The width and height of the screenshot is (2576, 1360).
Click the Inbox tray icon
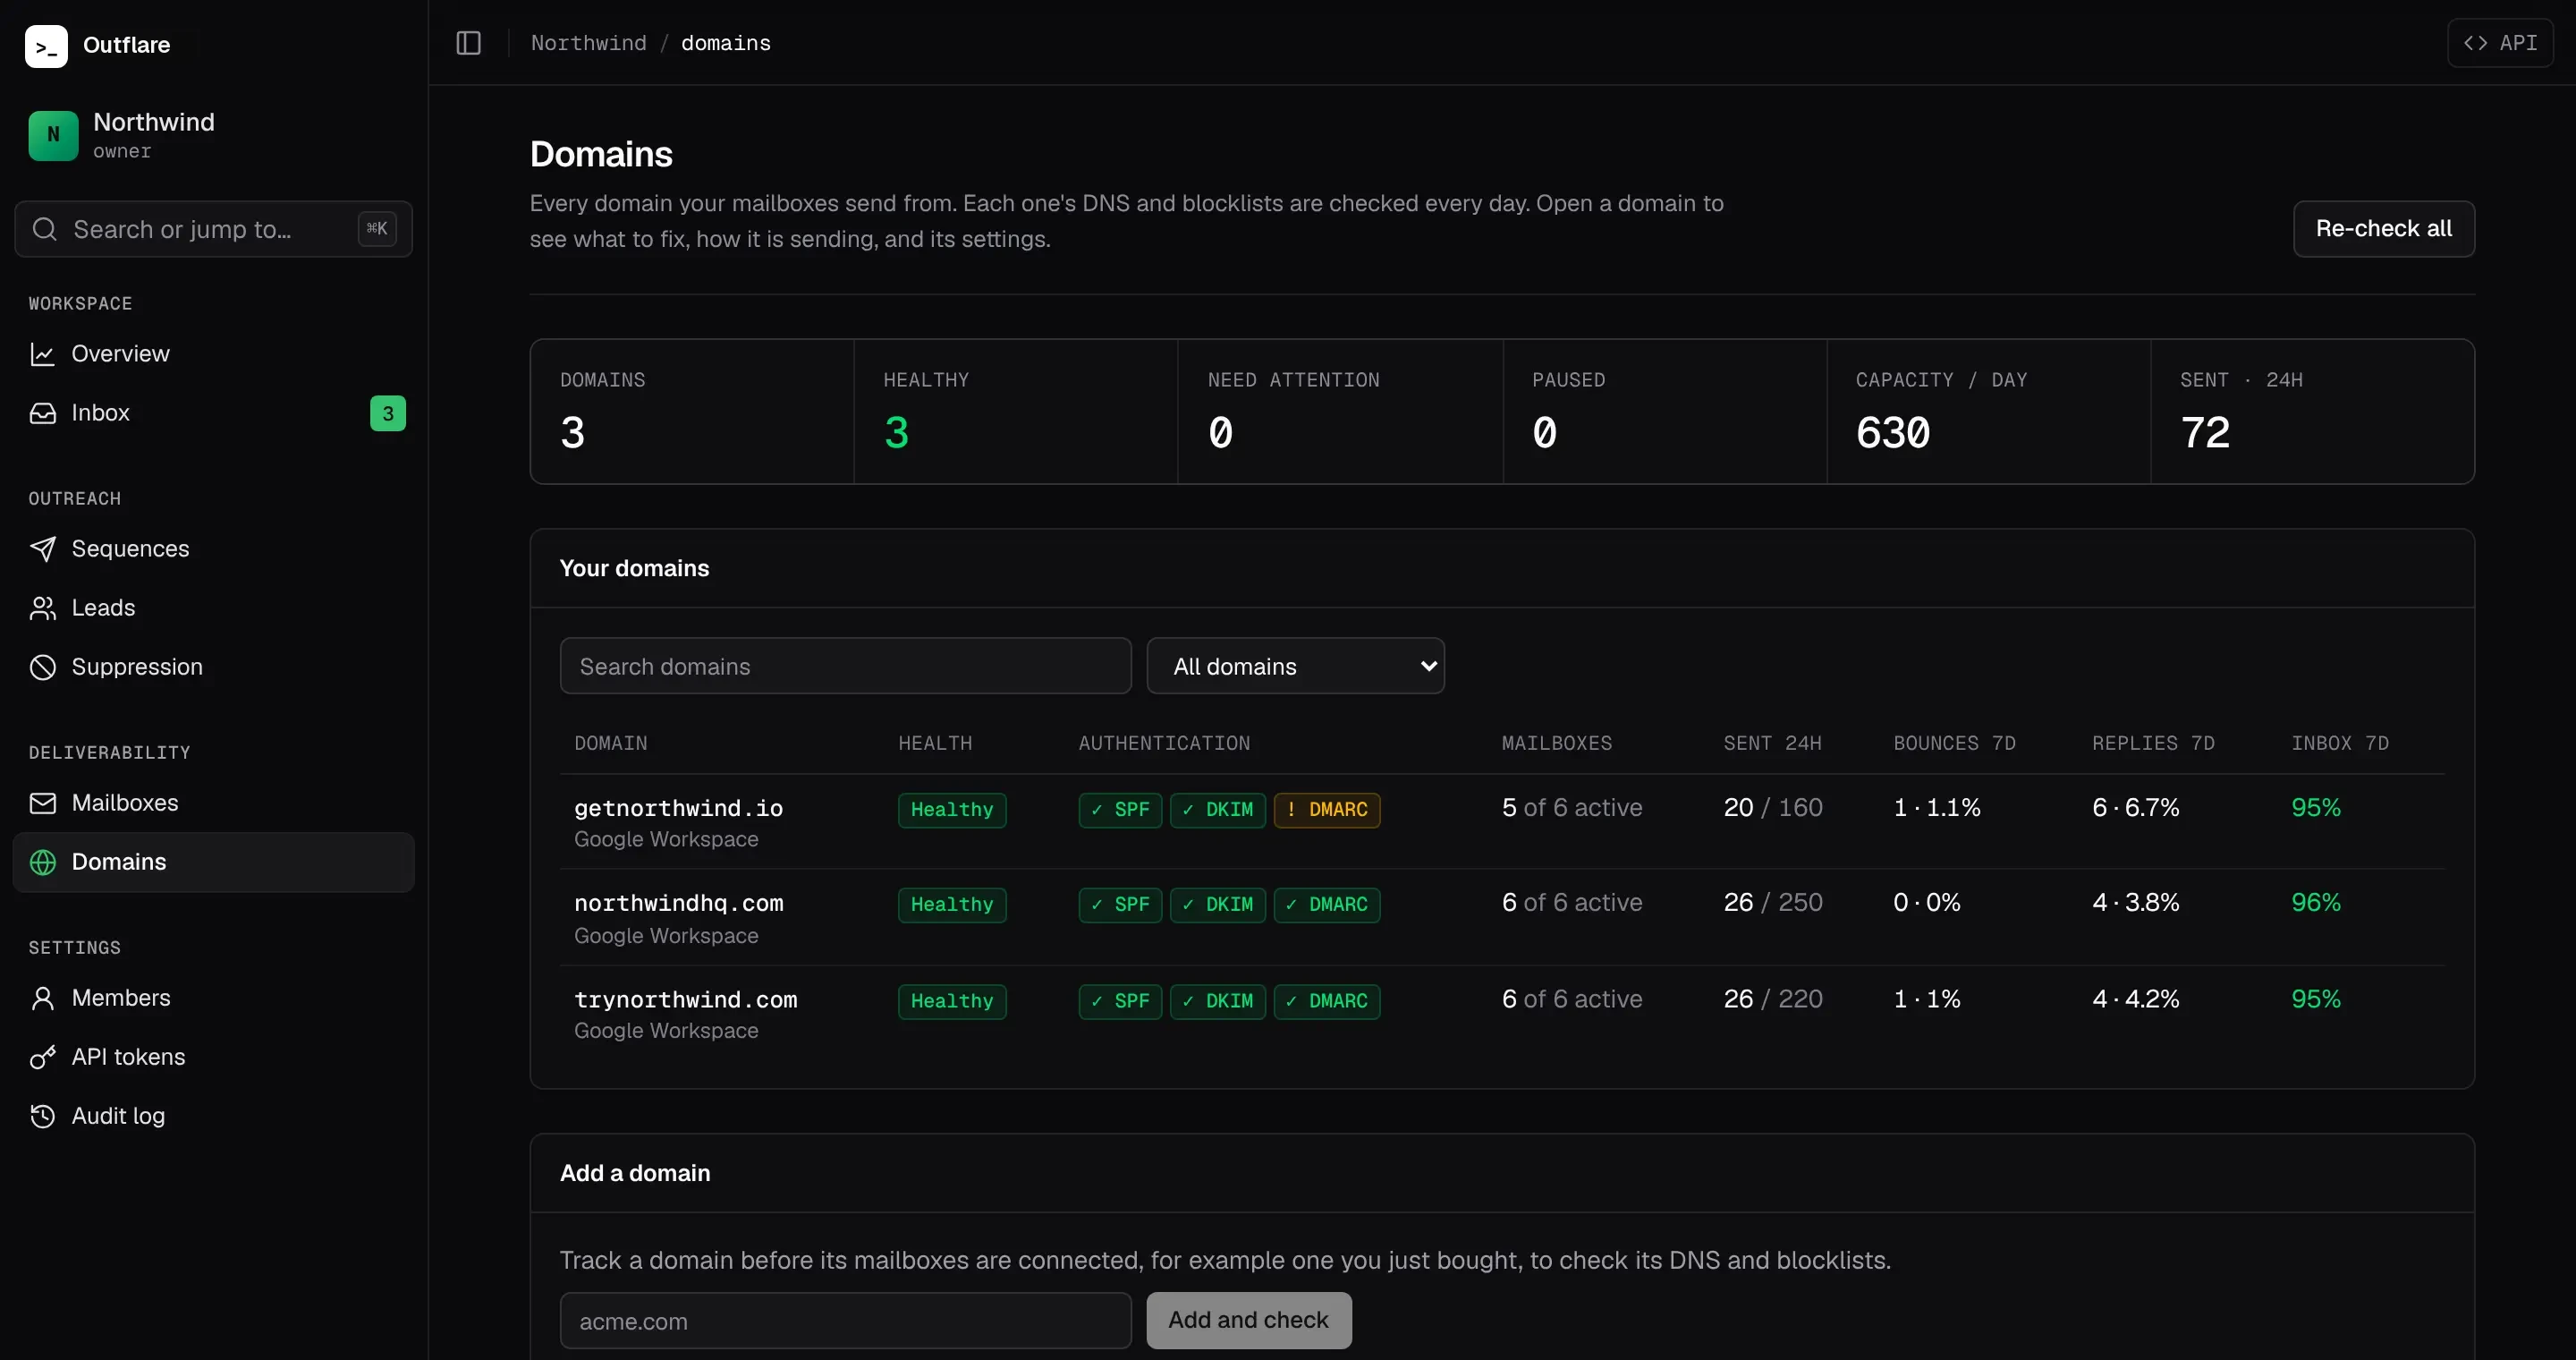[42, 413]
